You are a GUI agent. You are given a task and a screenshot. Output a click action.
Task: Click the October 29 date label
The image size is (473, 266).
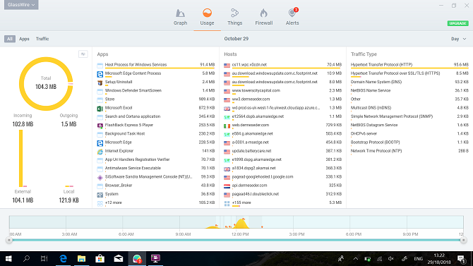click(x=236, y=39)
